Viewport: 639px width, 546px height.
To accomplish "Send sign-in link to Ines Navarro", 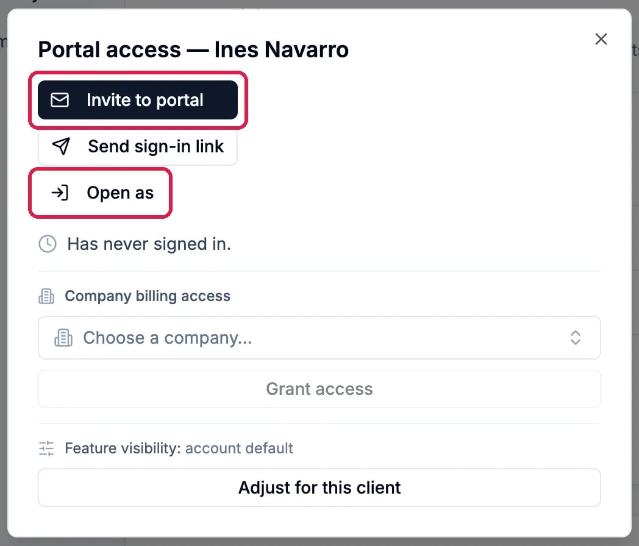I will coord(138,147).
